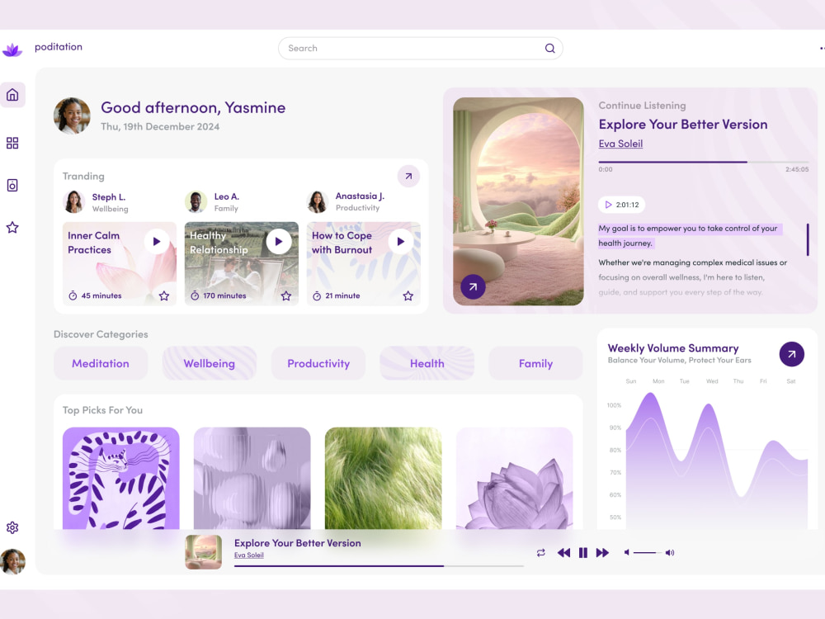The width and height of the screenshot is (825, 619).
Task: Pause the current track
Action: pyautogui.click(x=583, y=553)
